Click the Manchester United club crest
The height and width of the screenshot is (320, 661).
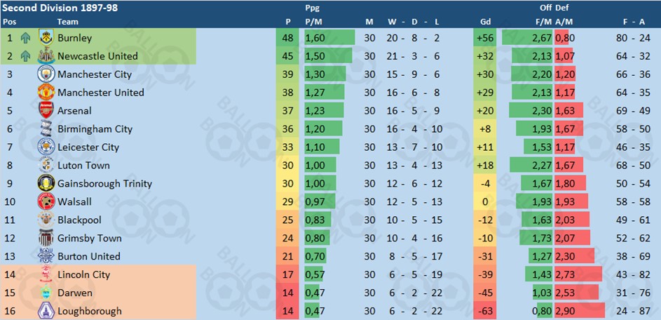point(46,92)
